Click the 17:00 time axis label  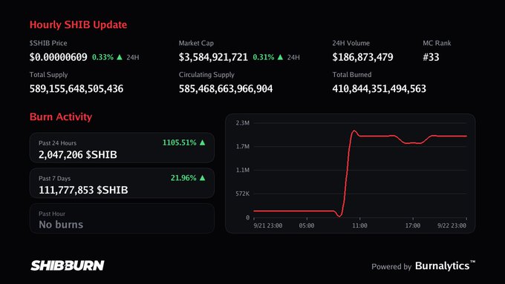[x=413, y=225]
